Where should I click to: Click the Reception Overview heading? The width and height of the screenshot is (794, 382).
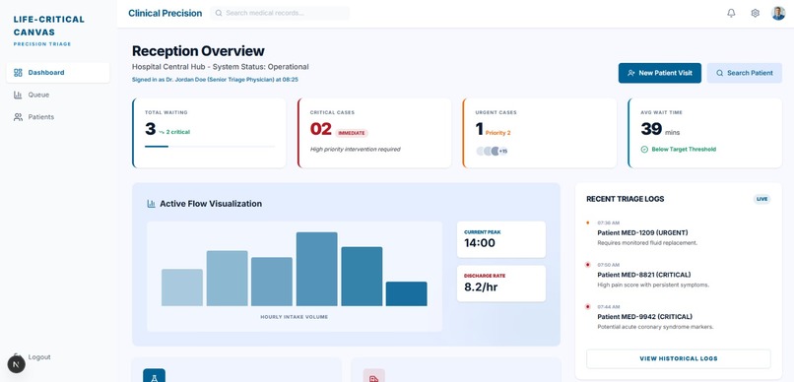(x=198, y=51)
